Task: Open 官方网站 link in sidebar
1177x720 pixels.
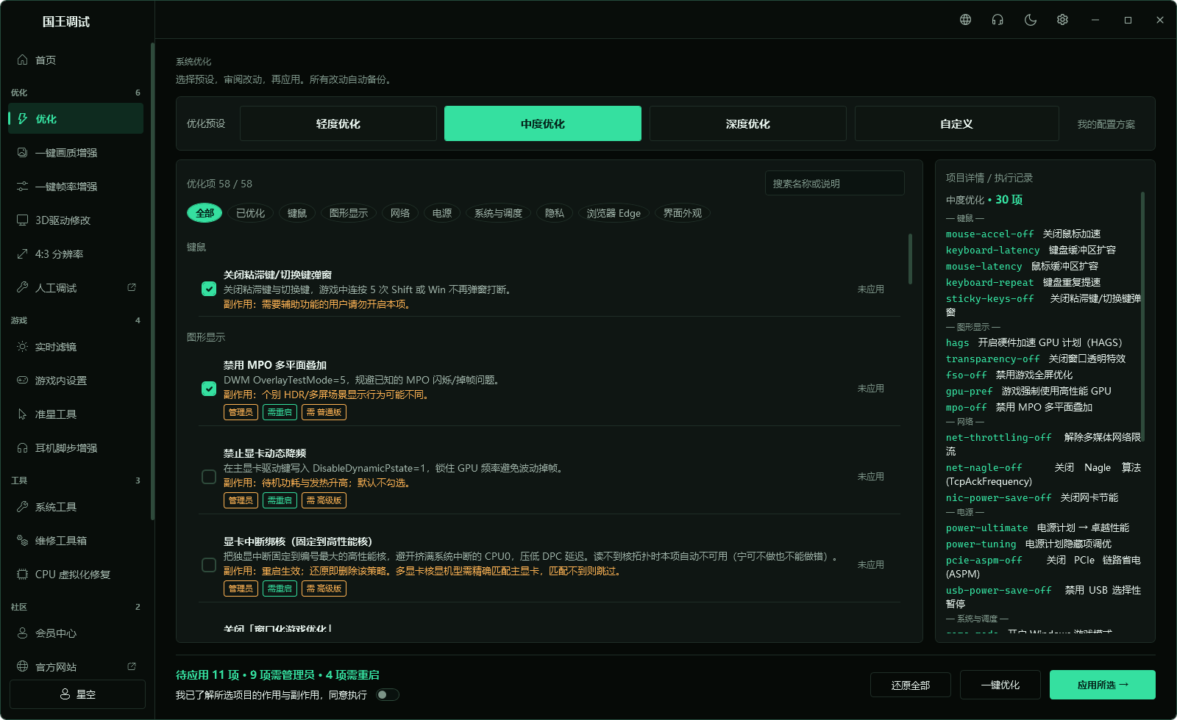Action: click(x=76, y=667)
